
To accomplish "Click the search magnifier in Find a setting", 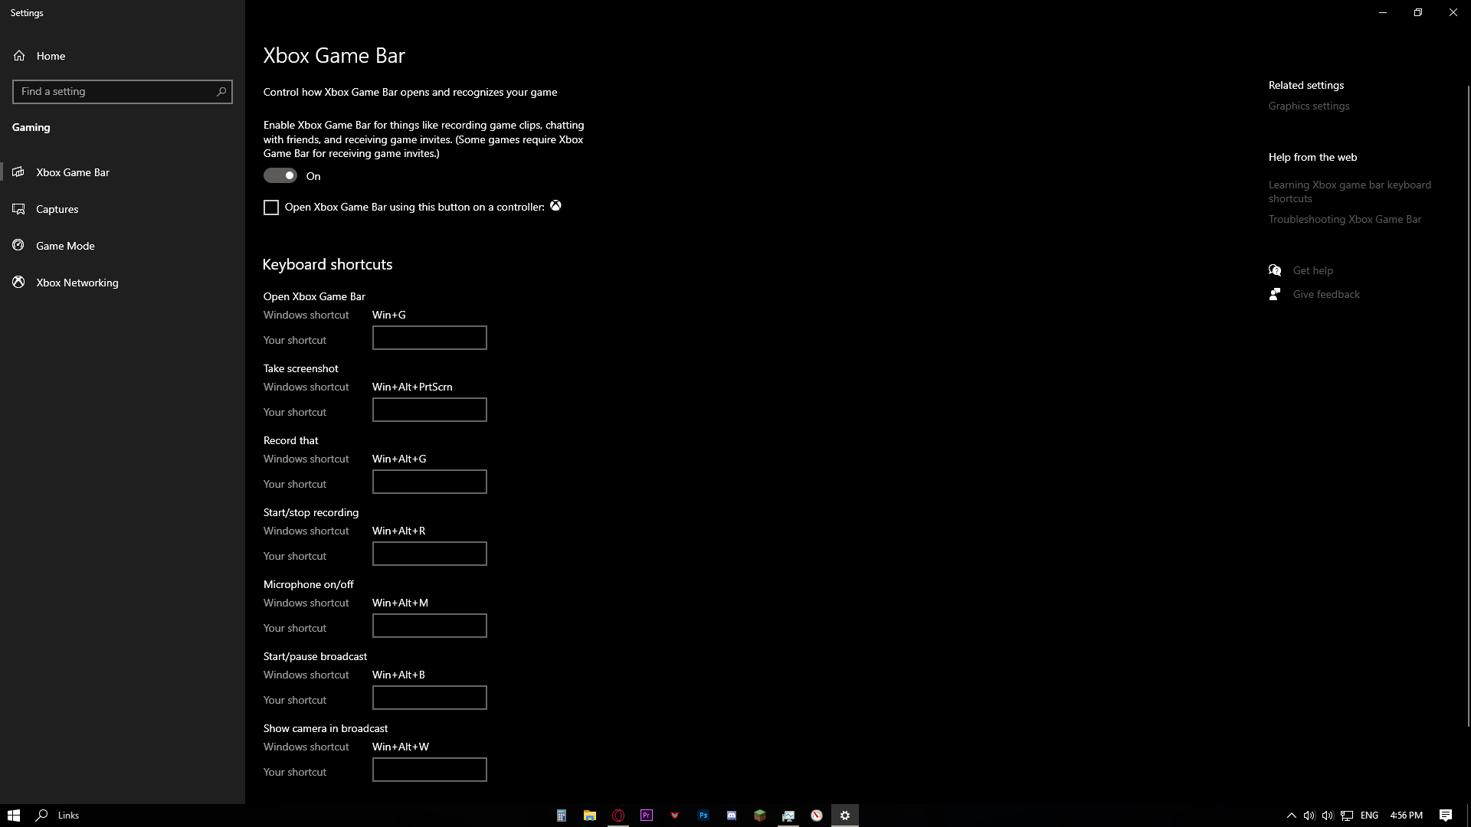I will [x=221, y=91].
